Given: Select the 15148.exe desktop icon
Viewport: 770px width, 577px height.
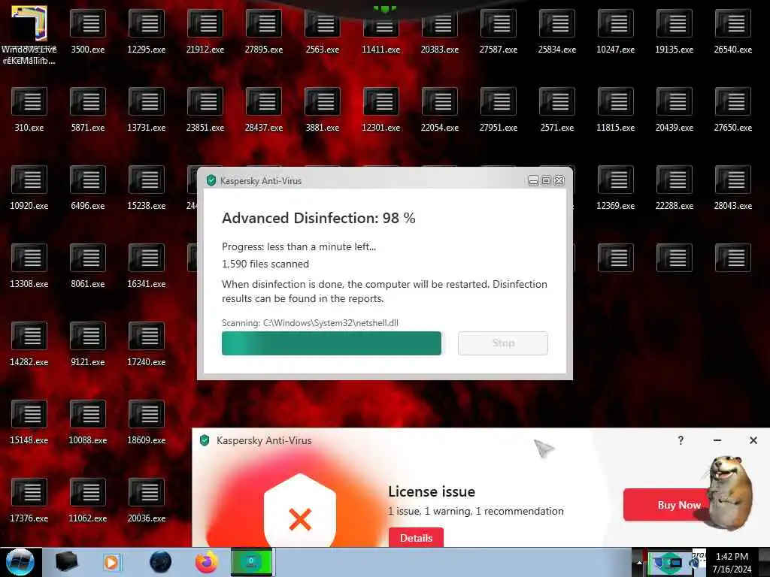Looking at the screenshot, I should tap(29, 414).
